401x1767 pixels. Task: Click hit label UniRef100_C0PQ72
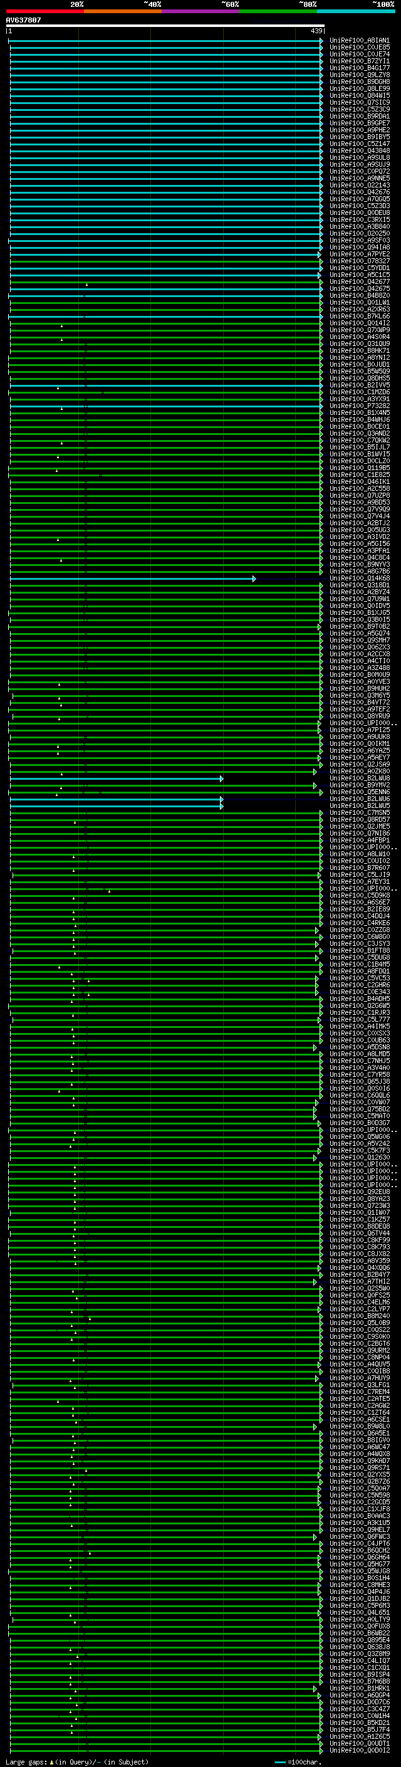(359, 172)
